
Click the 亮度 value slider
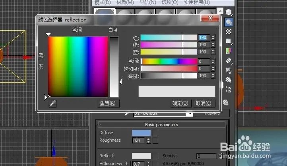169,76
